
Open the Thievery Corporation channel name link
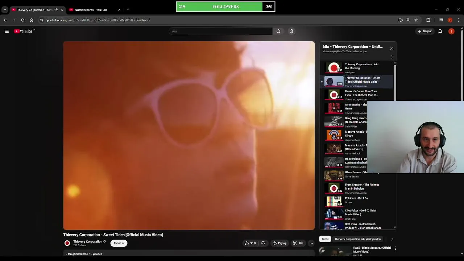(x=88, y=242)
